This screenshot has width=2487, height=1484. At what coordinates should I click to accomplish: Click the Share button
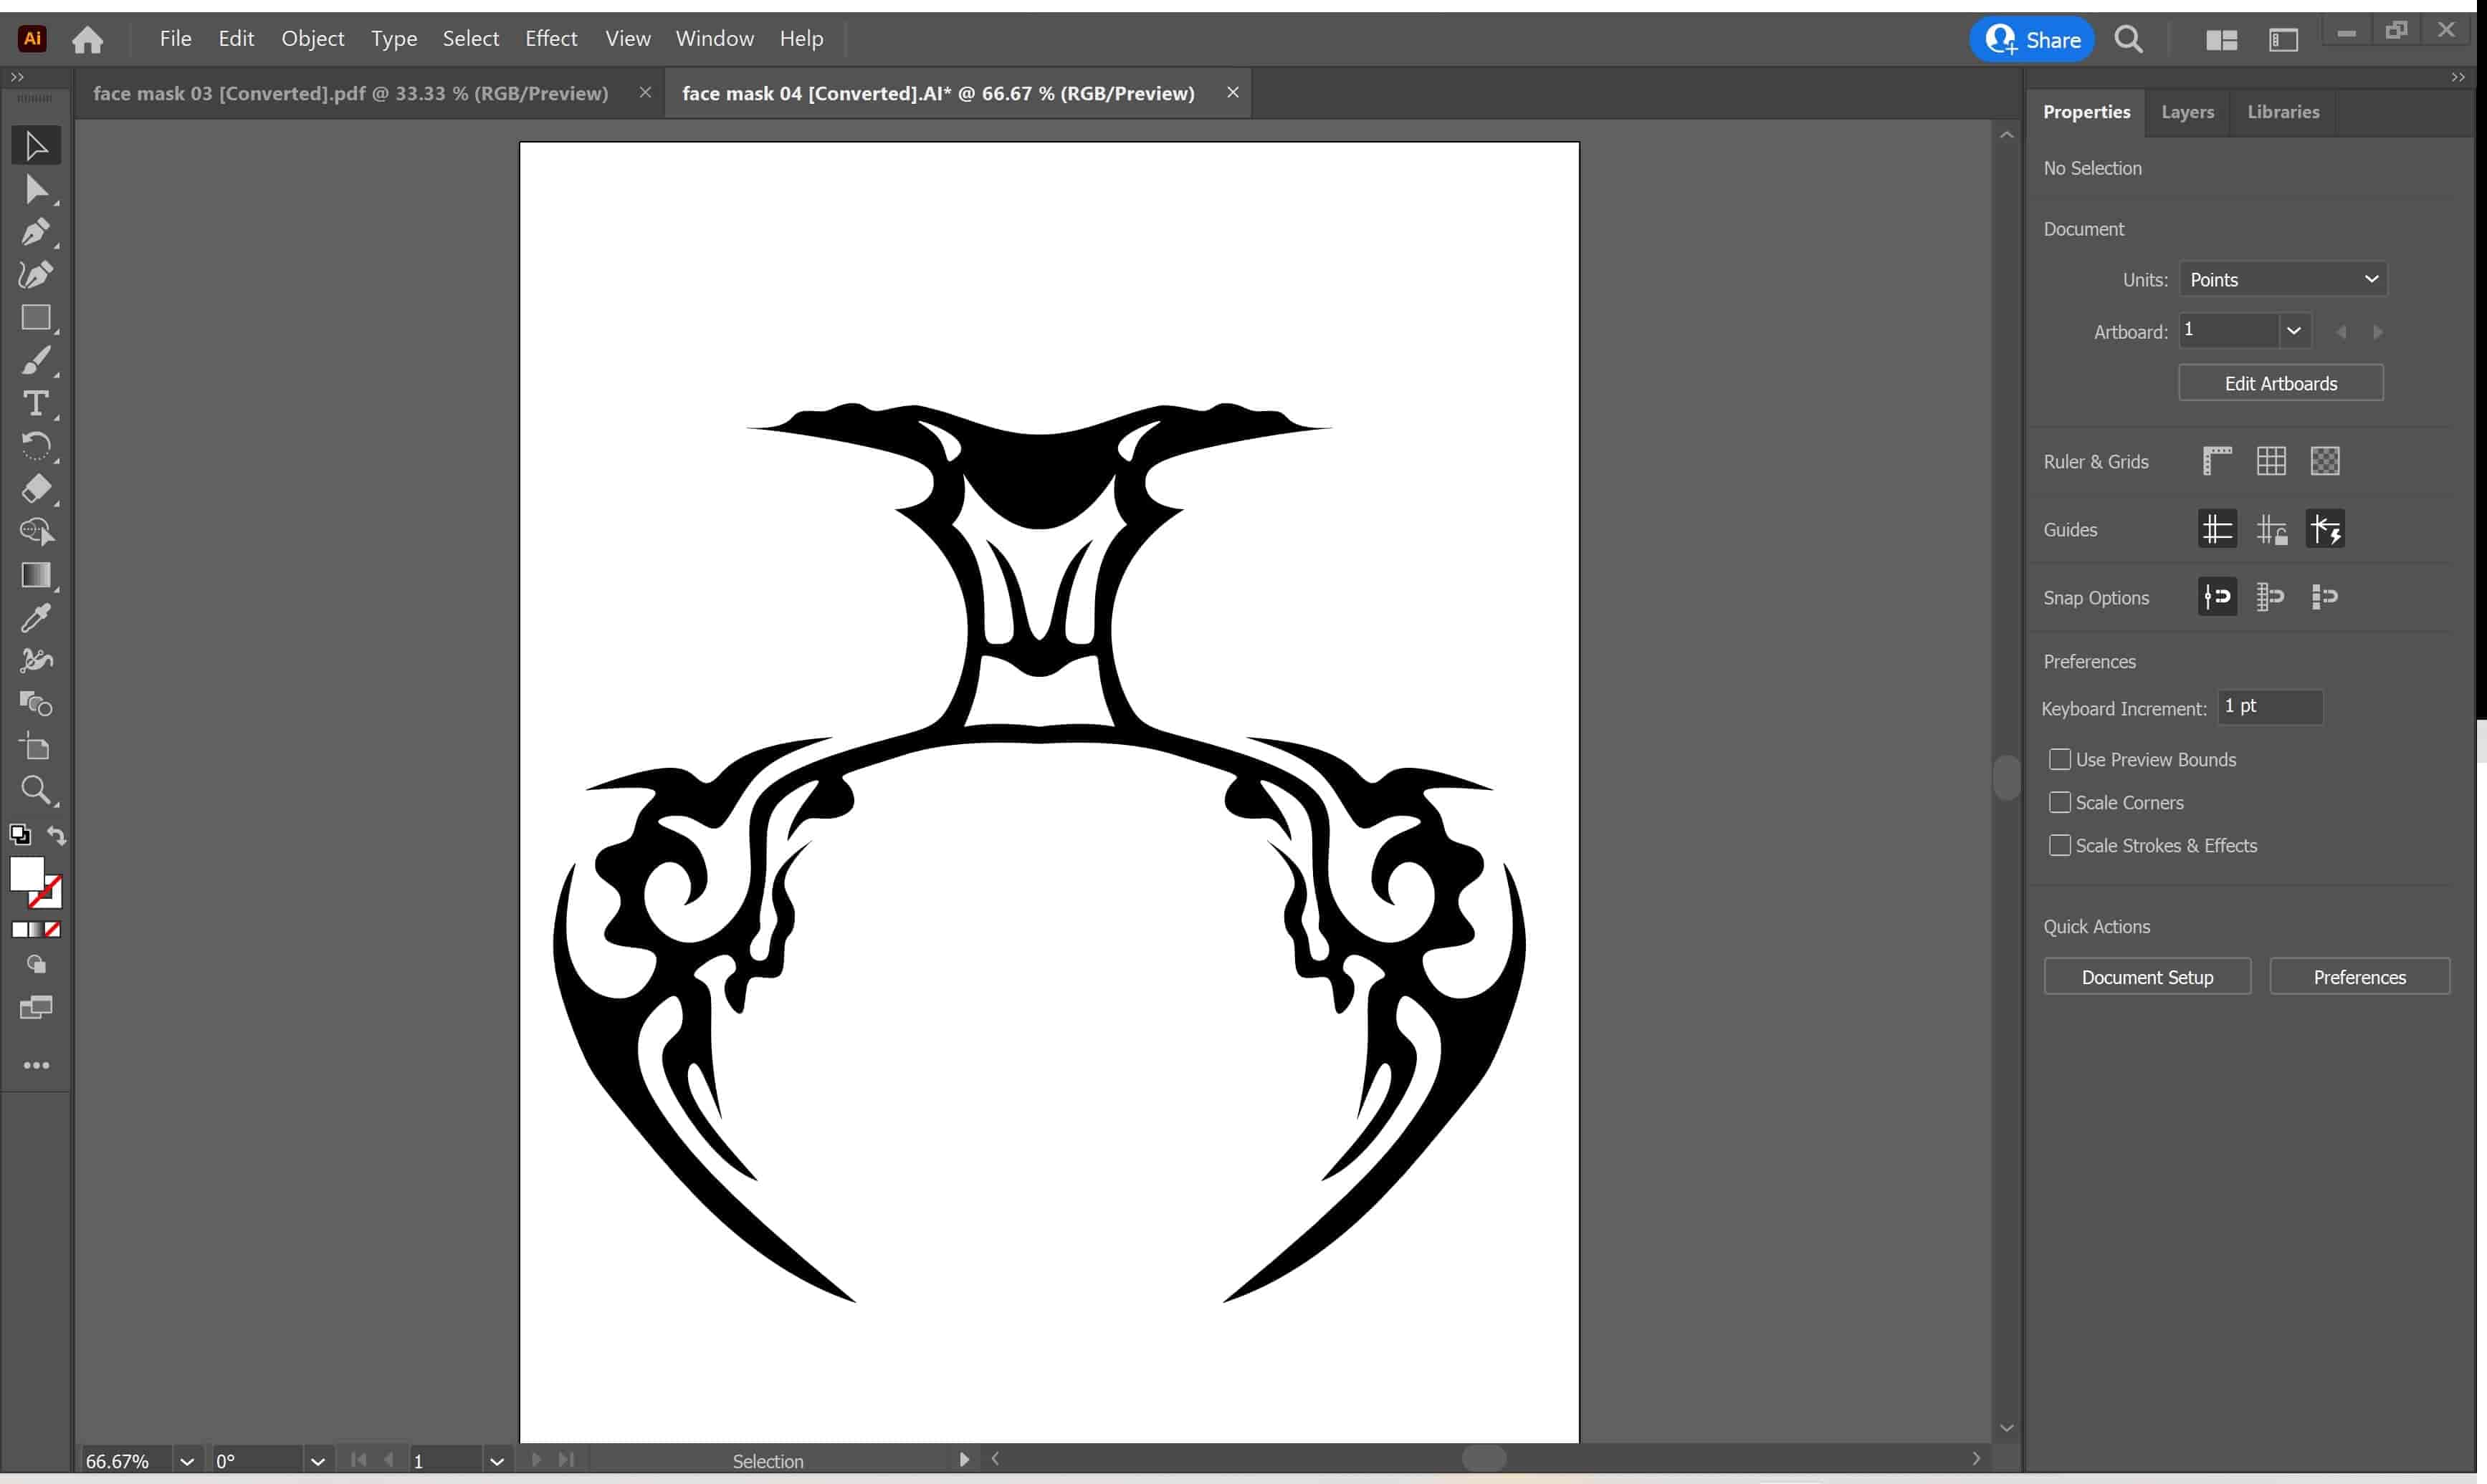click(2032, 40)
